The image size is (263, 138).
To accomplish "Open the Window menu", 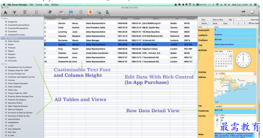I will pyautogui.click(x=55, y=5).
